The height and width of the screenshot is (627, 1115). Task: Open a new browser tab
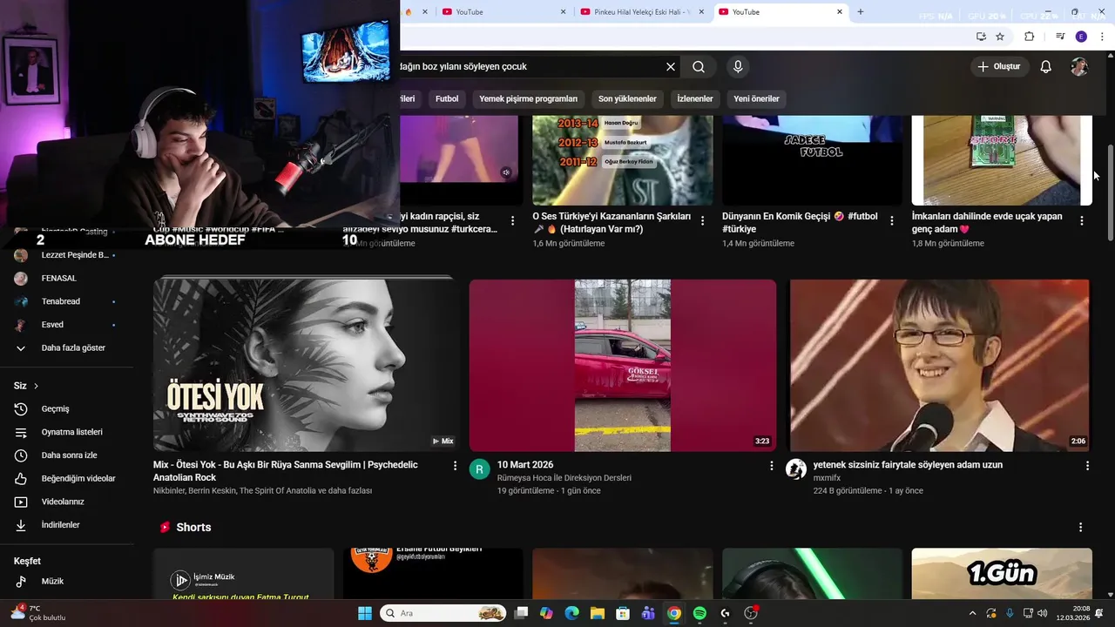pyautogui.click(x=861, y=12)
